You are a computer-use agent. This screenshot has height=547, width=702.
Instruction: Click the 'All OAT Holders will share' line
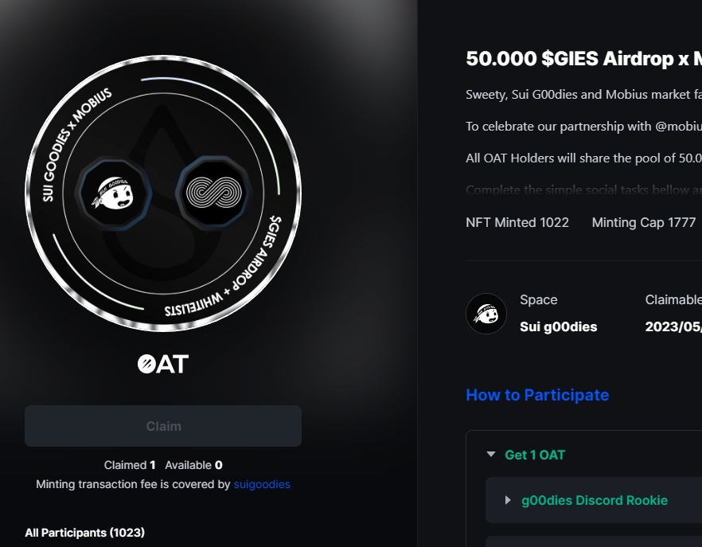[584, 158]
